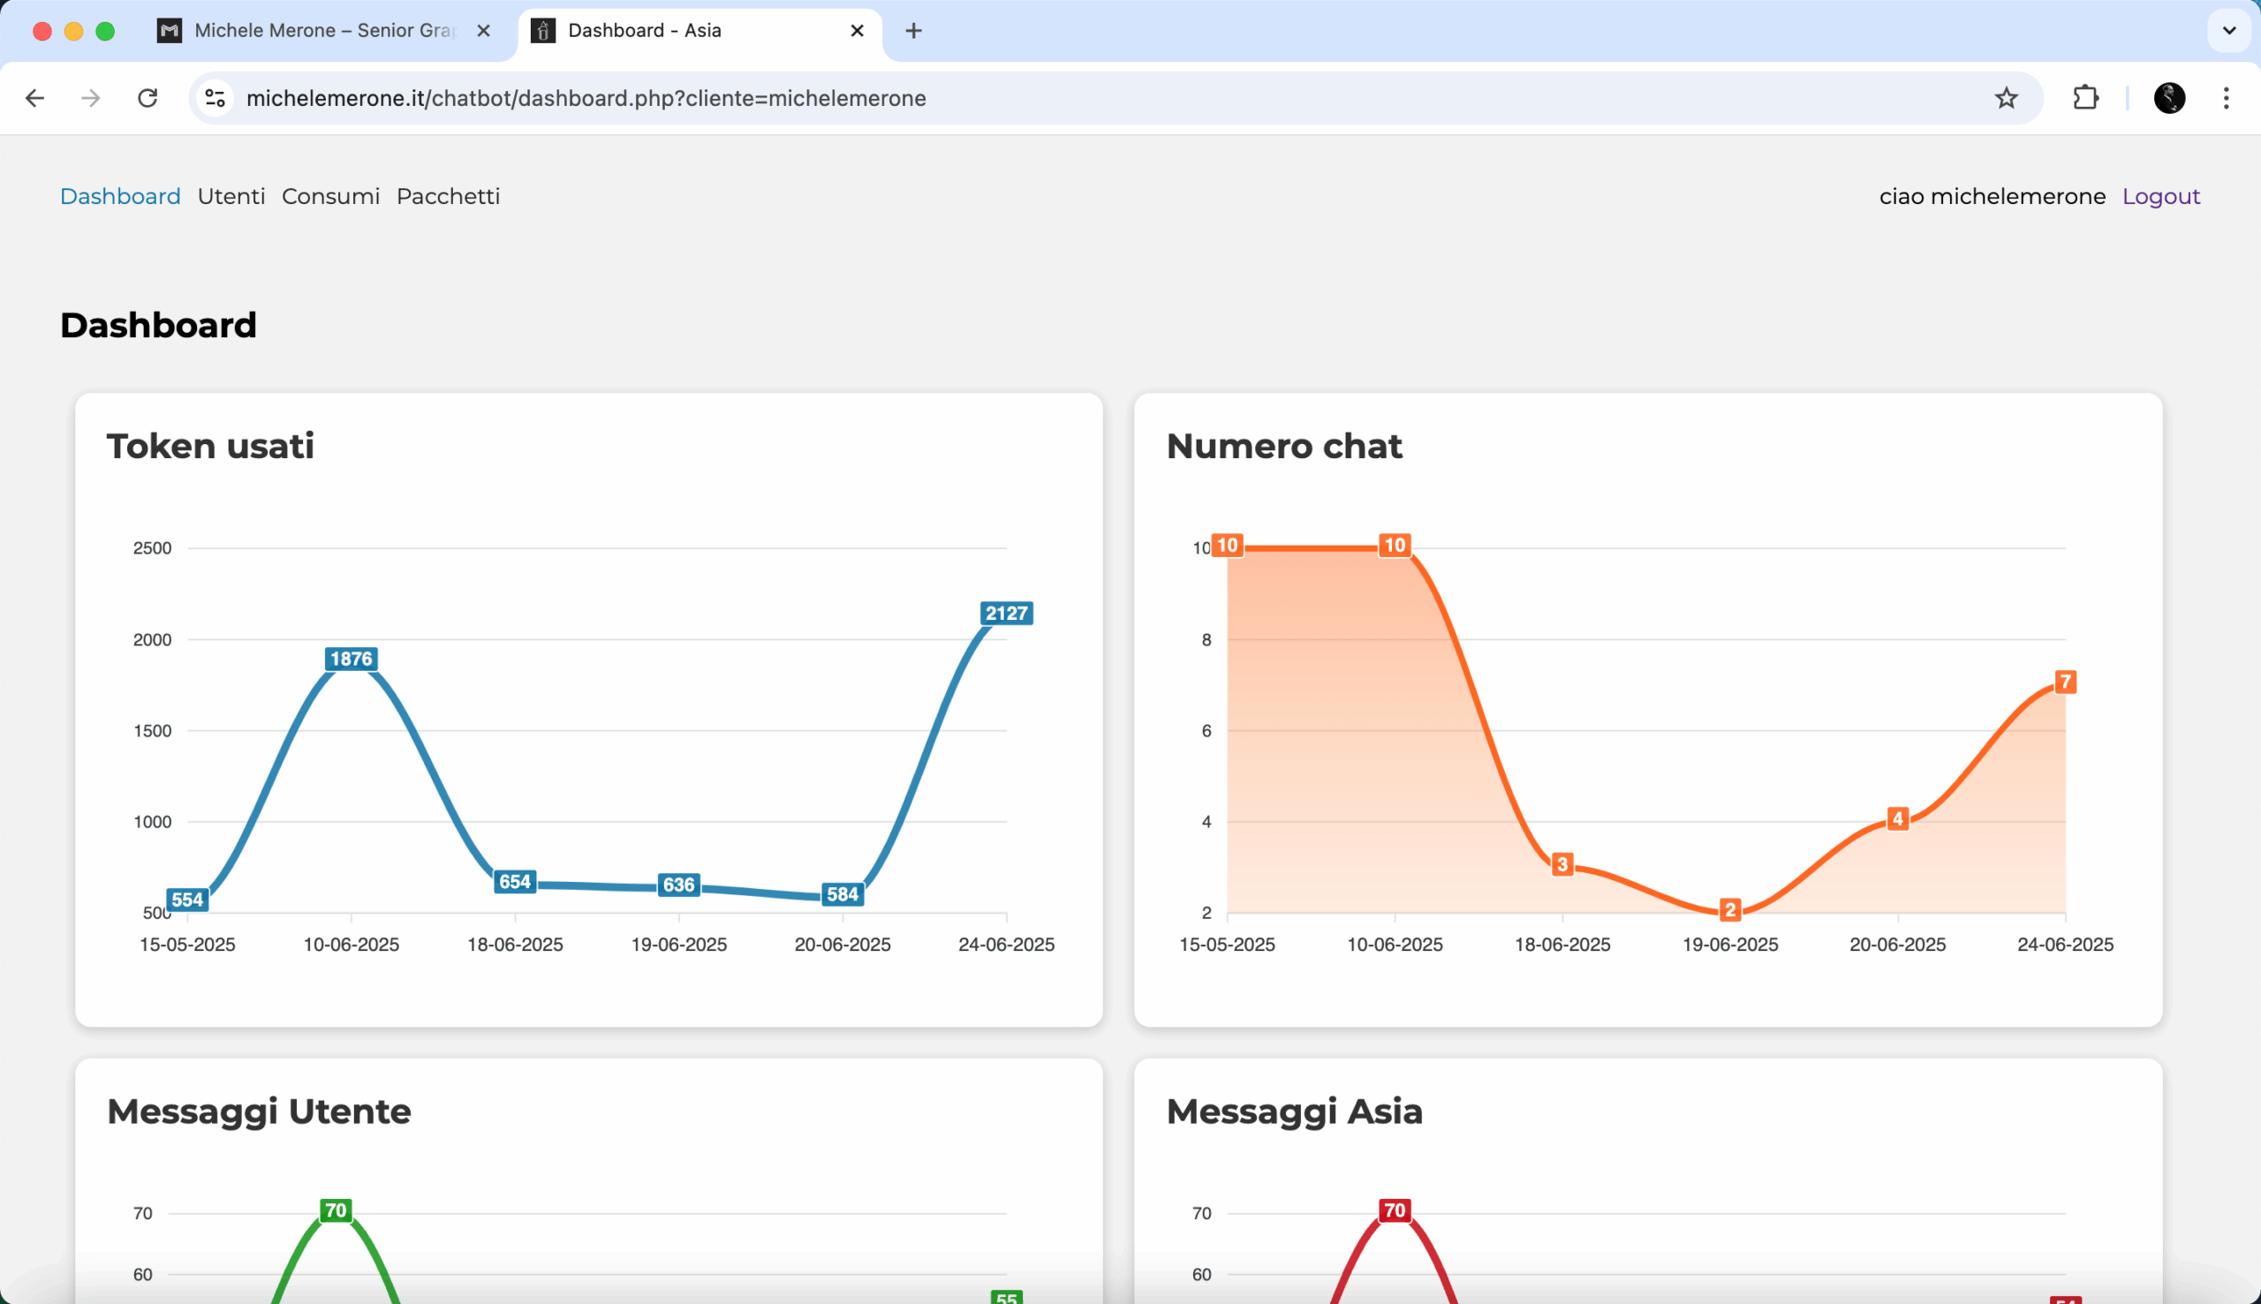Click the 2127 data label

click(x=1006, y=614)
